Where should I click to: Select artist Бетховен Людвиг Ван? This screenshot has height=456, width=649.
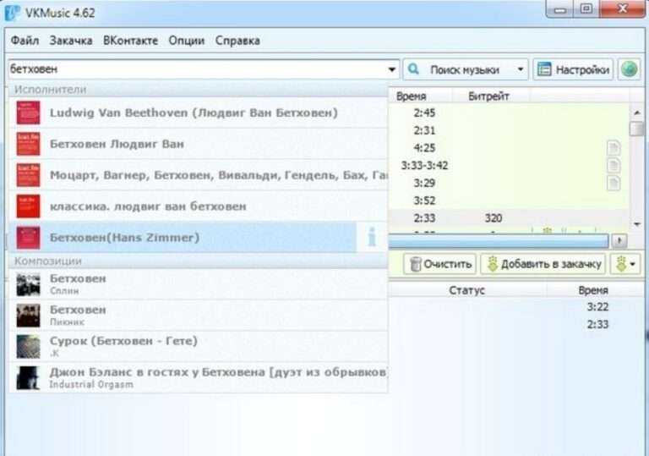point(199,144)
